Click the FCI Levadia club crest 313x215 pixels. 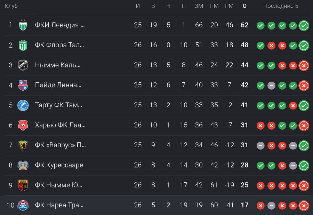(x=23, y=25)
